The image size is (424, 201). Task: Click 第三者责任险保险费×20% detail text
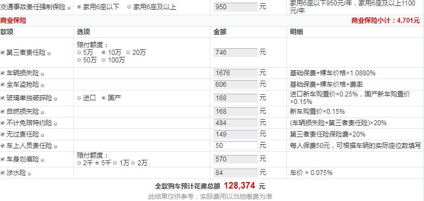[x=328, y=134]
